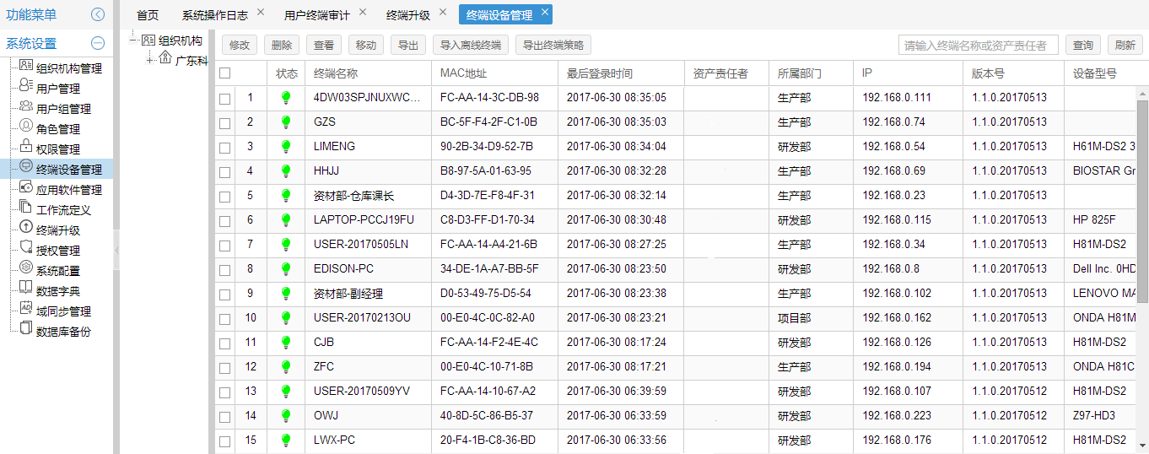Screen dimensions: 1149x454
Task: Click the 数据库备份 icon in sidebar
Action: click(x=25, y=330)
